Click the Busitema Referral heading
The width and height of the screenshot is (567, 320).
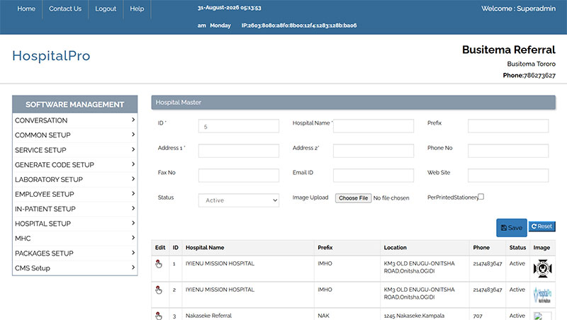508,50
